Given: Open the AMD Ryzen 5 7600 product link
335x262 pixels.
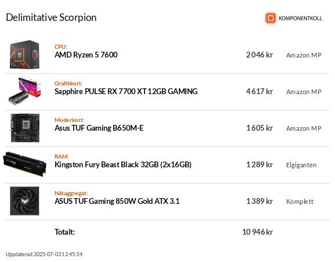Looking at the screenshot, I should pos(86,55).
